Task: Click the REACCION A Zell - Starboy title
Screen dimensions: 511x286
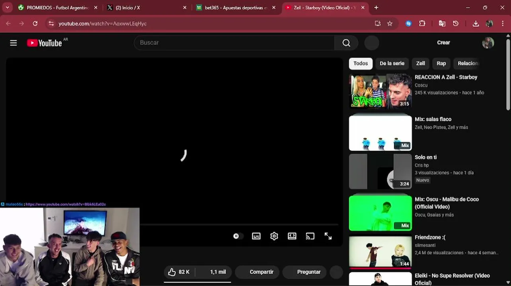Action: (x=446, y=77)
